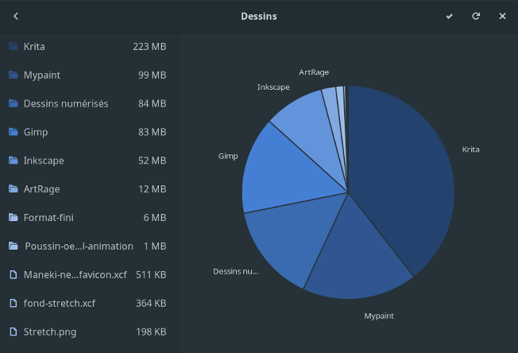Click the Krita pie chart slice
Image resolution: width=518 pixels, height=353 pixels.
(x=403, y=175)
